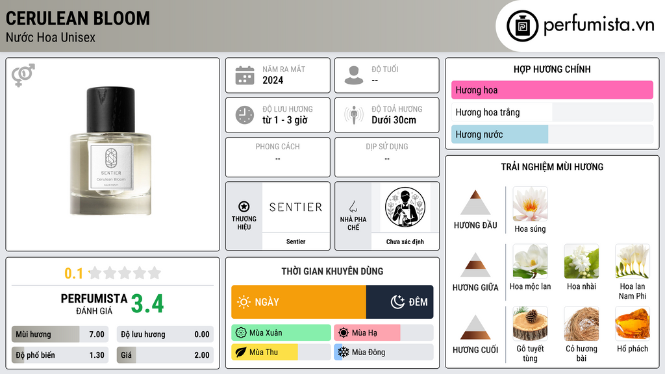Click the Độ phổ biến 1.30 score bar

pyautogui.click(x=60, y=355)
